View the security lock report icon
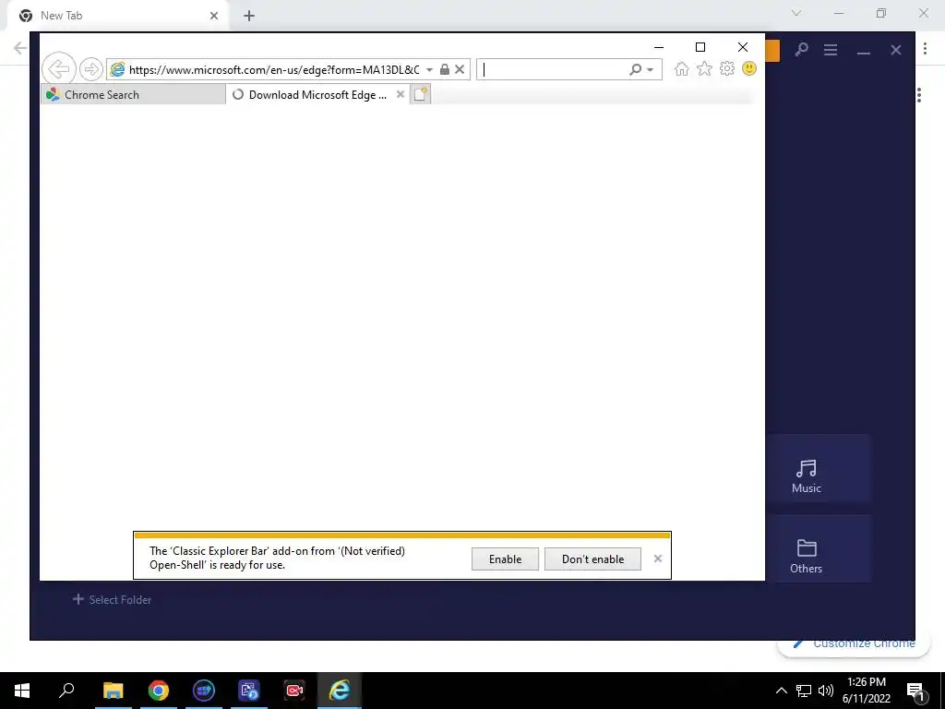The image size is (945, 709). (445, 69)
